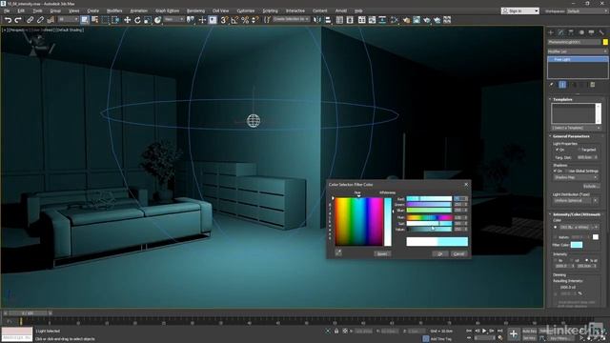Toggle Light Properties On checkbox
Screen dimensions: 610x343
point(557,150)
